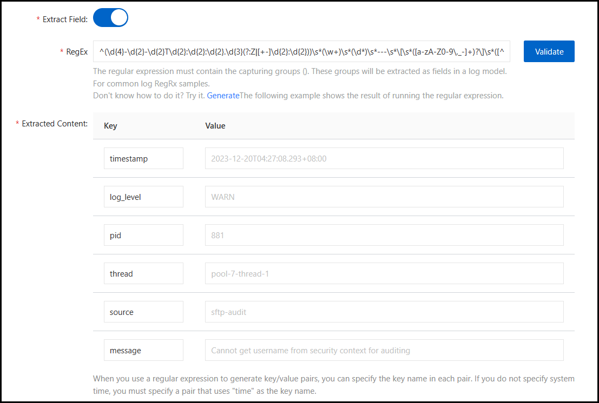This screenshot has width=599, height=403.
Task: Click the pid key field
Action: point(143,236)
